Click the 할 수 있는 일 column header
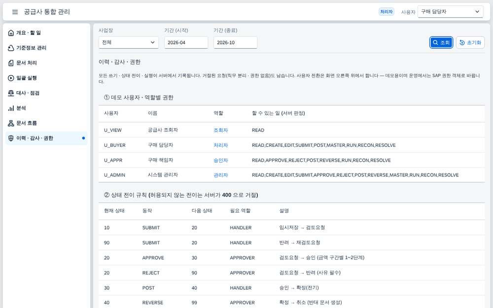493x308 pixels. [278, 113]
